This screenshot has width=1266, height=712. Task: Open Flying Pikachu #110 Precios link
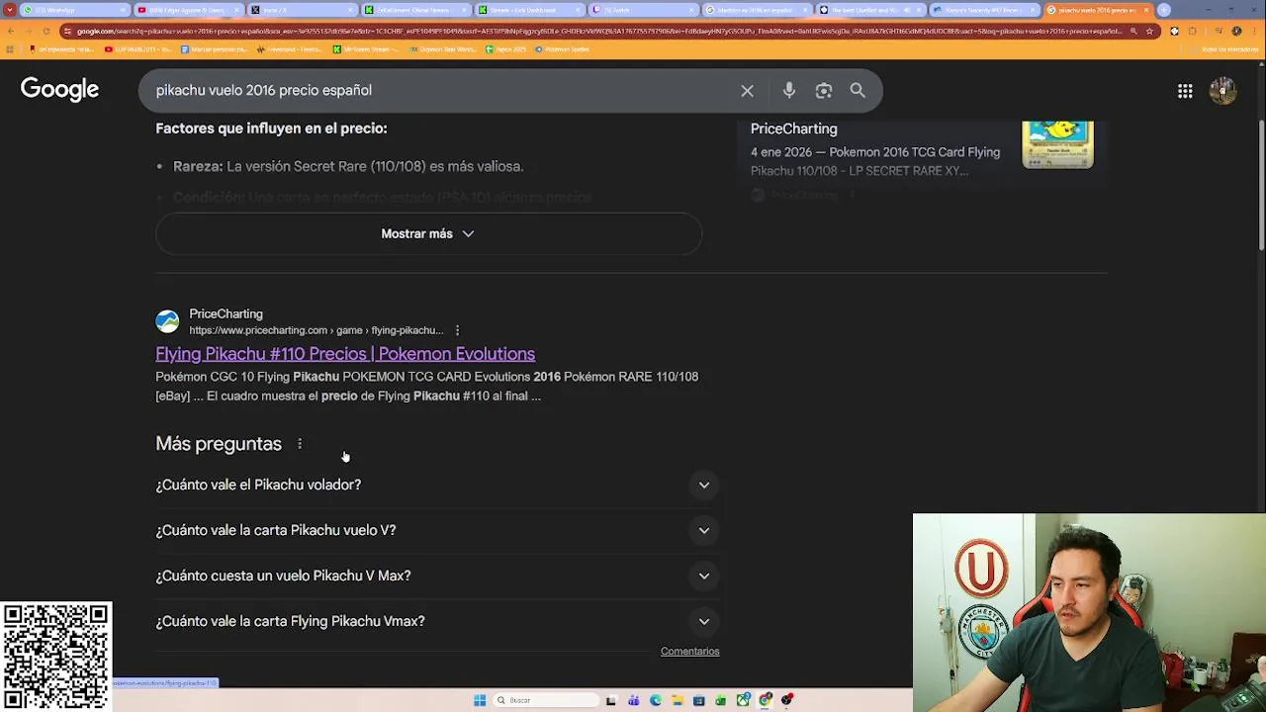(x=345, y=354)
